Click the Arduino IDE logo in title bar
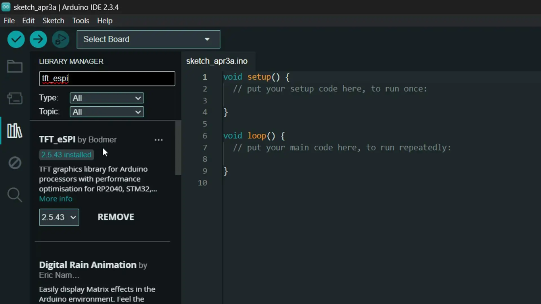541x304 pixels. point(6,7)
